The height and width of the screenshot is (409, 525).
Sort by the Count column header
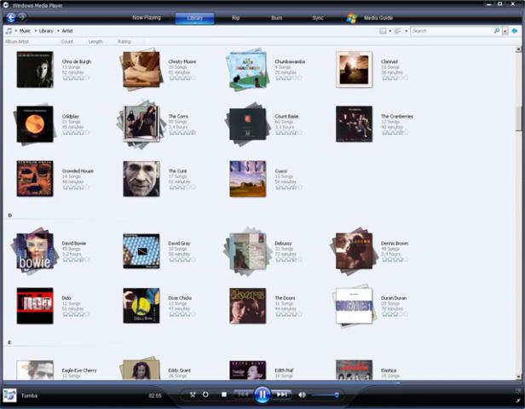[67, 42]
